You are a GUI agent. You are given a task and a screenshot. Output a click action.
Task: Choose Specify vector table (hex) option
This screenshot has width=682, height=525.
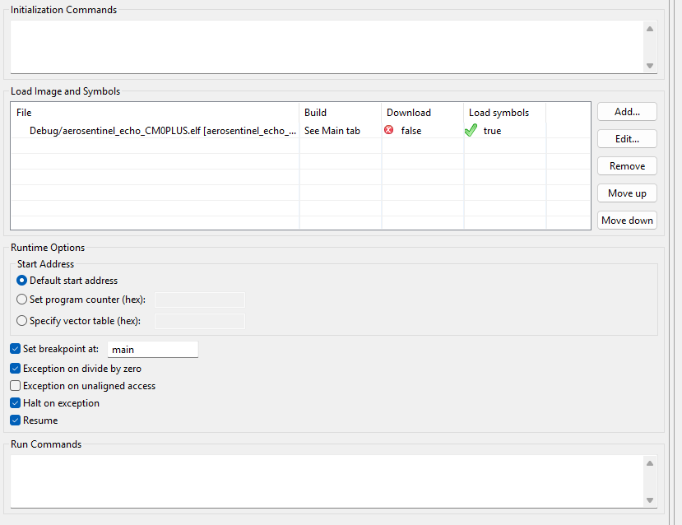point(21,321)
